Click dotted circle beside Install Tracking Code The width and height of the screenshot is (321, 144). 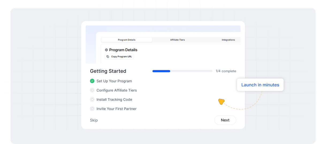tap(92, 100)
